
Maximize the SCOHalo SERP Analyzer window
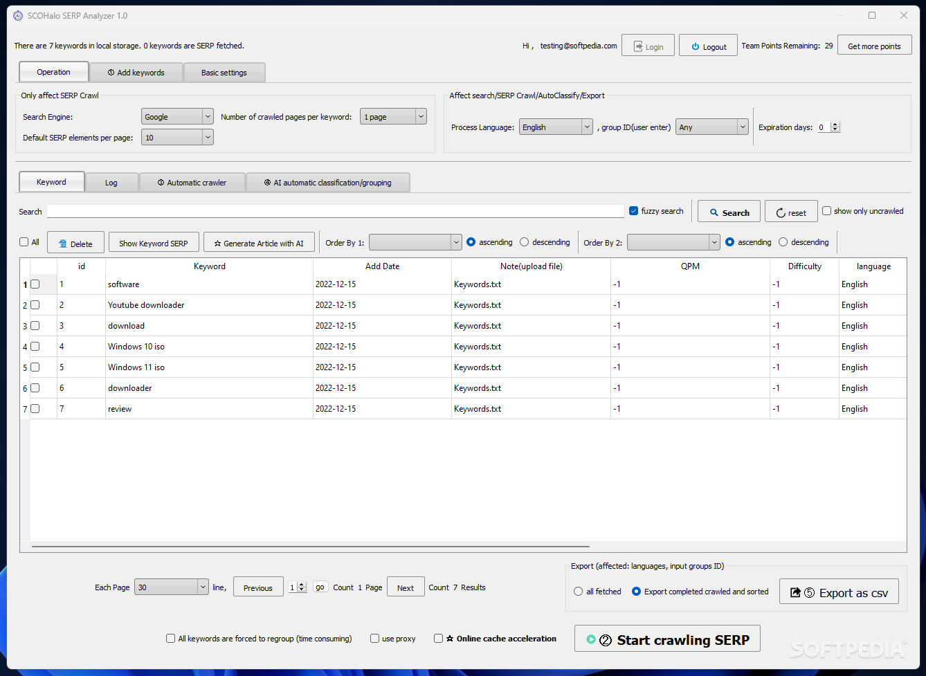point(872,15)
